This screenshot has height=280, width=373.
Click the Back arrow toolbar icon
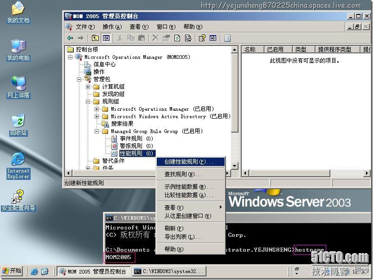click(x=70, y=38)
